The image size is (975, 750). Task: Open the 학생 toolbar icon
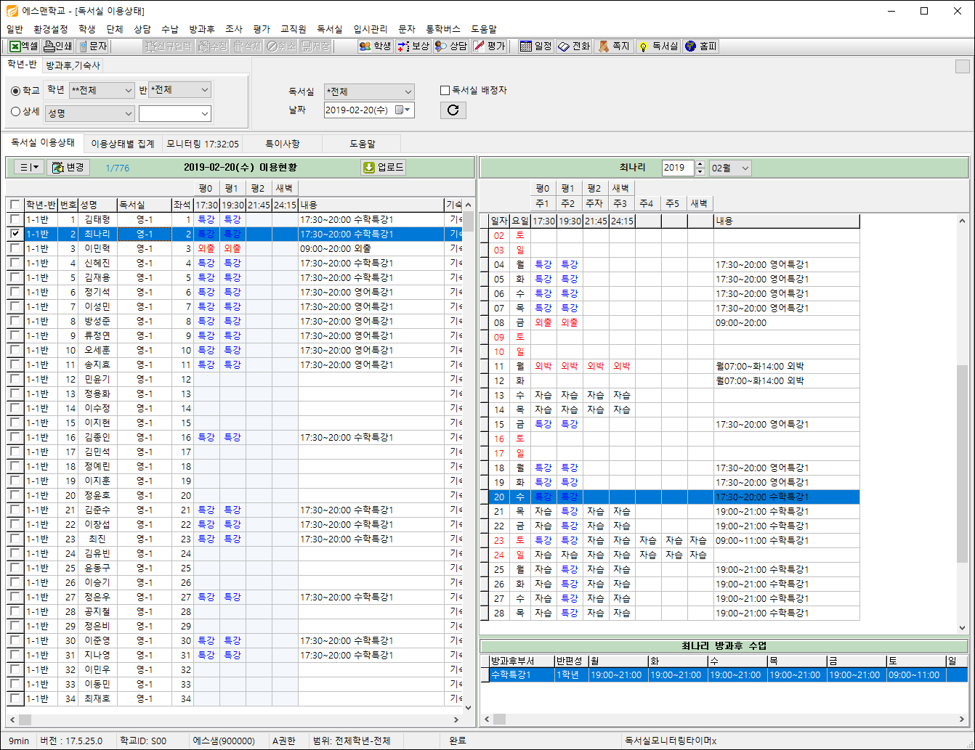click(376, 46)
